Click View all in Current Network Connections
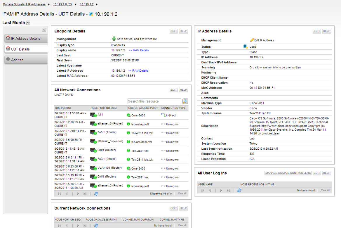Screen dimensions: 341x228 pyautogui.click(x=182, y=225)
